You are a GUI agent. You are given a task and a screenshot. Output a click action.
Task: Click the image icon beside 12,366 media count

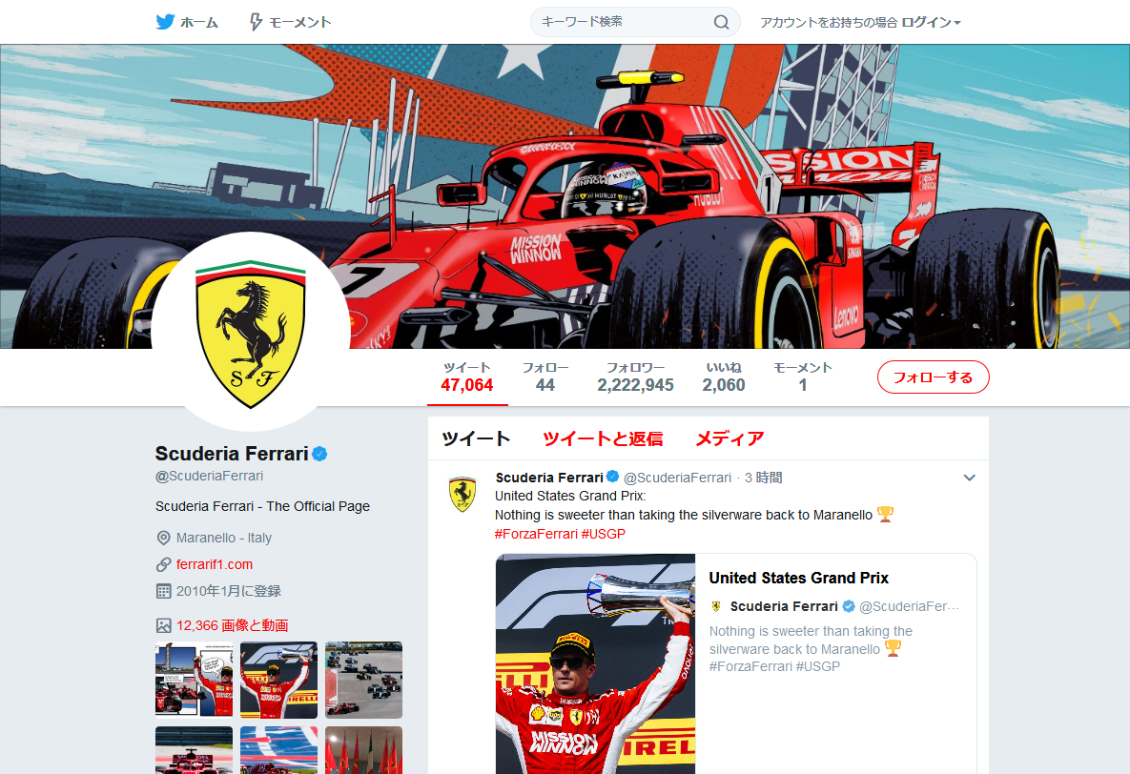pyautogui.click(x=164, y=625)
